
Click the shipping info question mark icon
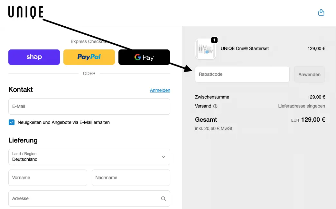tap(215, 106)
